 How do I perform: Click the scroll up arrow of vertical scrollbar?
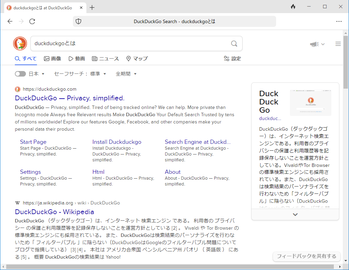click(x=346, y=33)
